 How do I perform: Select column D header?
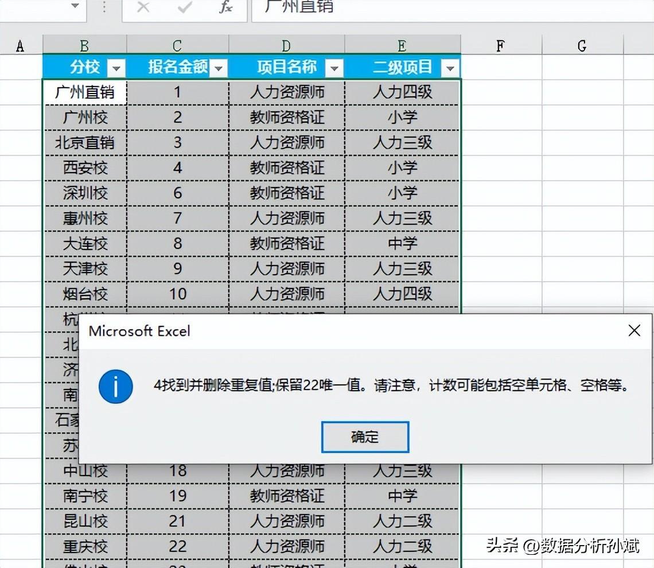click(x=286, y=46)
